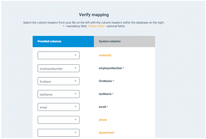206x139 pixels.
Task: Open the email provided column selector
Action: coord(59,107)
